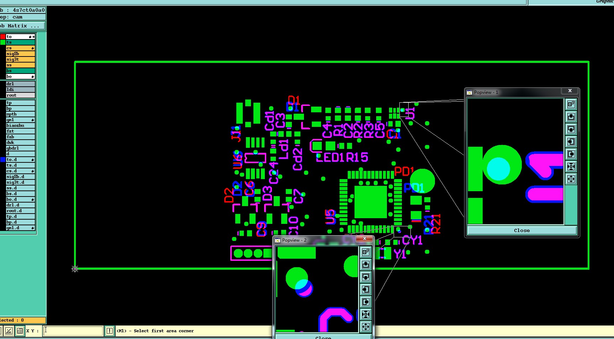Select the bs.d layer row
Screen dimensions: 614x339
[21, 194]
